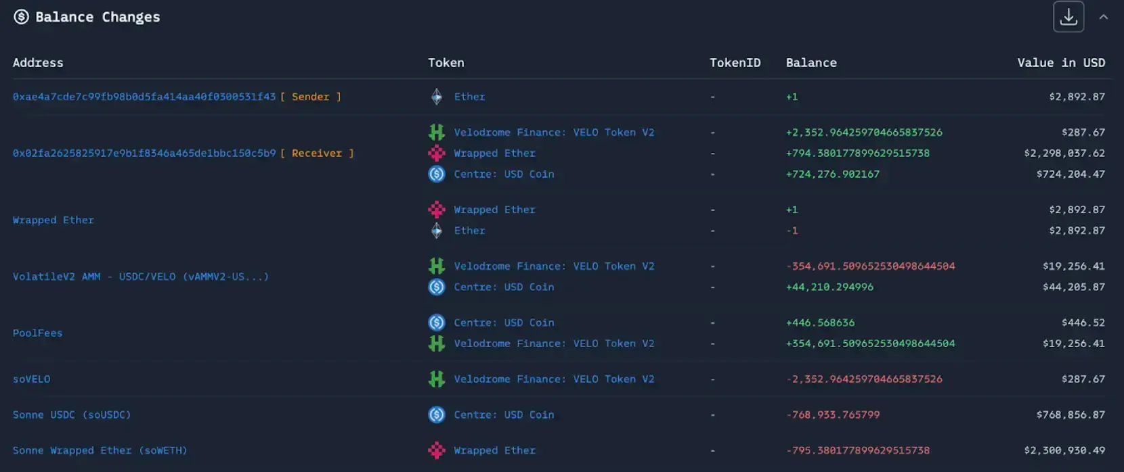The width and height of the screenshot is (1124, 472).
Task: Open VolatileV2 AMM USDC/VELO address link
Action: click(x=140, y=277)
